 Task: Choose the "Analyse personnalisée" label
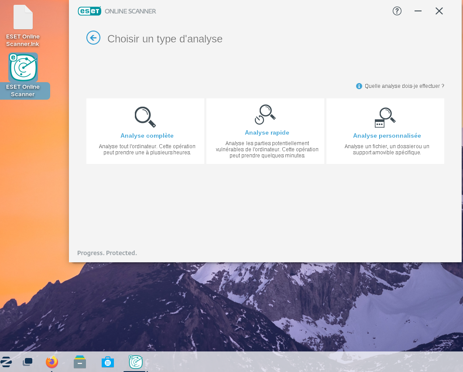click(x=387, y=136)
